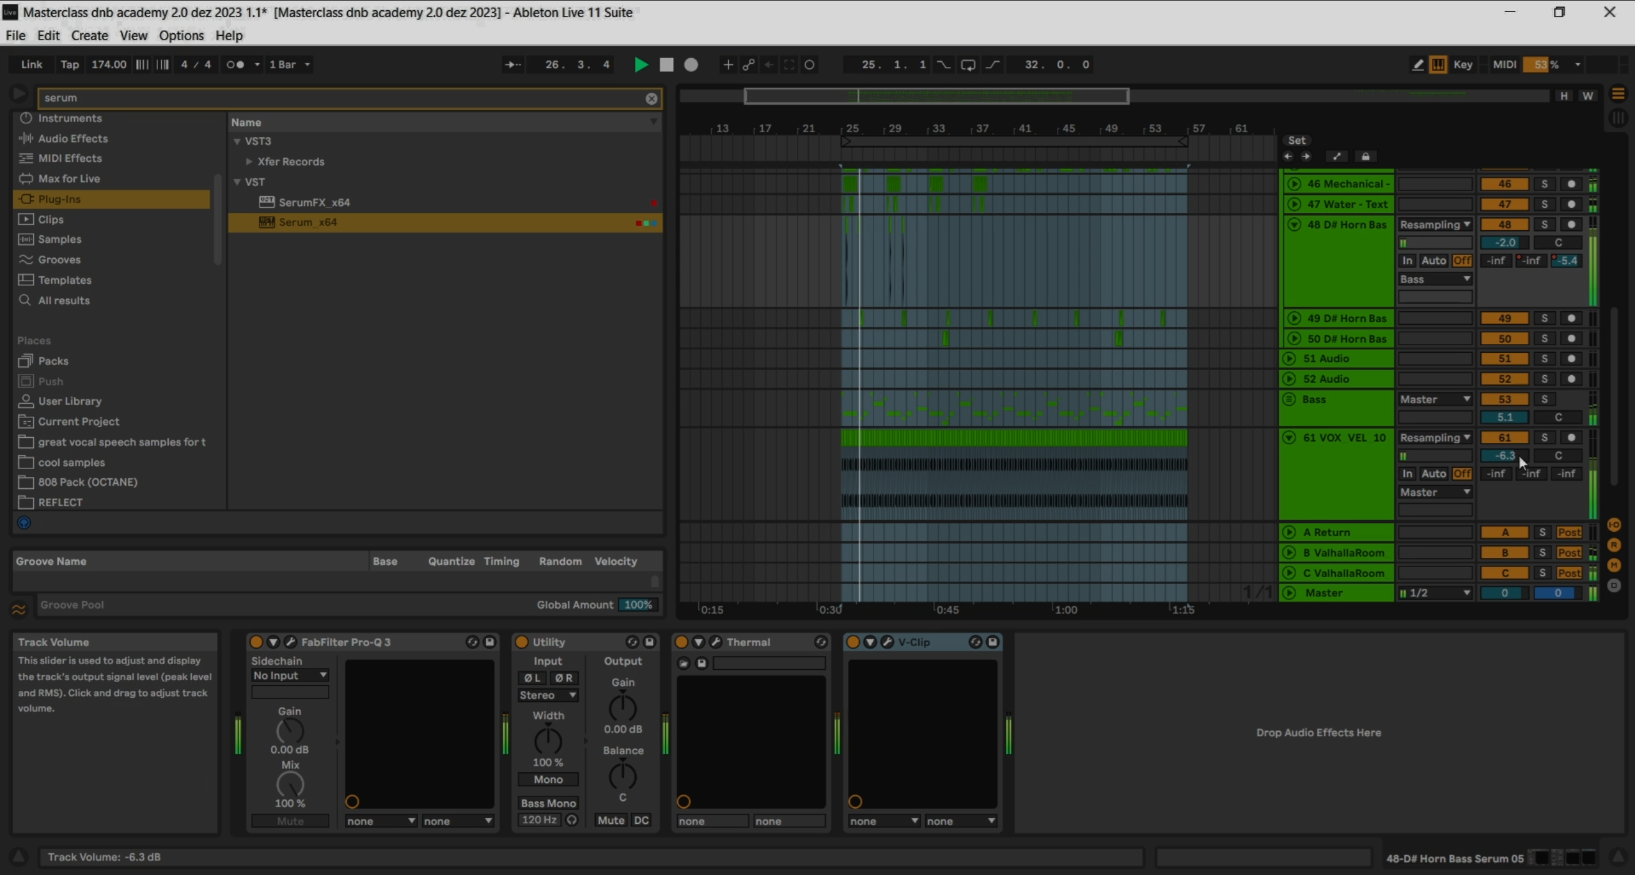Click track 61 volume value -6.3
This screenshot has width=1635, height=875.
1505,456
